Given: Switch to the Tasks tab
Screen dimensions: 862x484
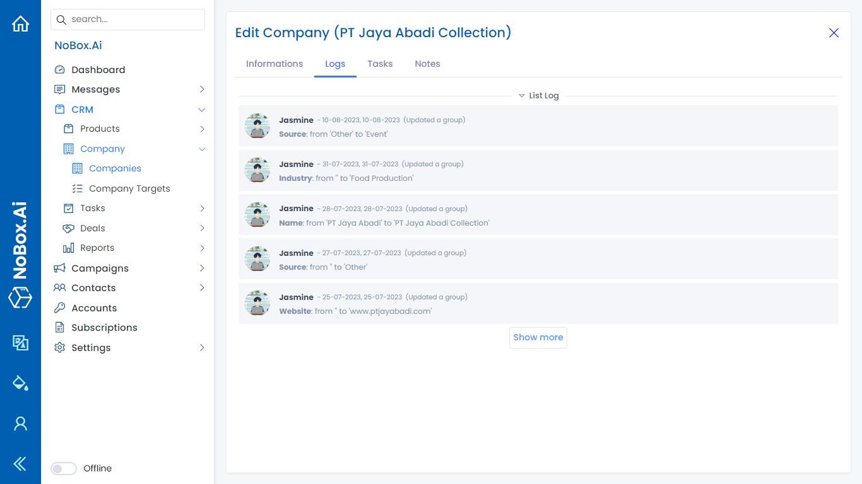Looking at the screenshot, I should coord(380,64).
